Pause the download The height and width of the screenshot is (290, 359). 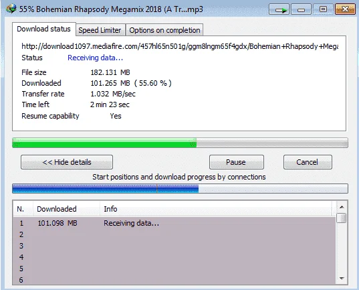point(237,162)
